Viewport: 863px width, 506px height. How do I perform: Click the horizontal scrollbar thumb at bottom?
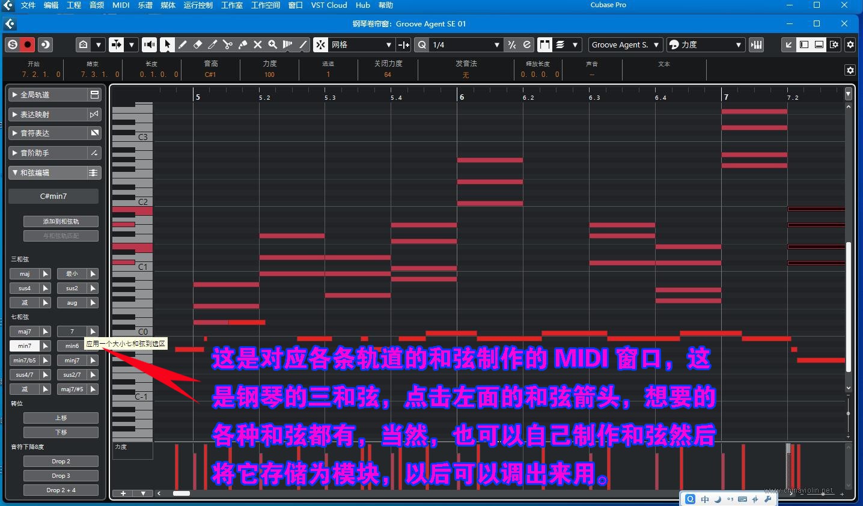(x=181, y=493)
